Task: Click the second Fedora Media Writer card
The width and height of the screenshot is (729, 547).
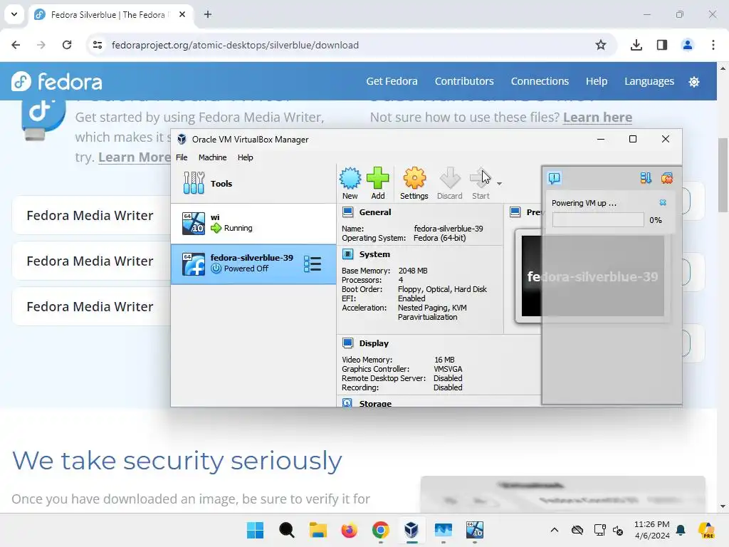Action: [x=91, y=261]
